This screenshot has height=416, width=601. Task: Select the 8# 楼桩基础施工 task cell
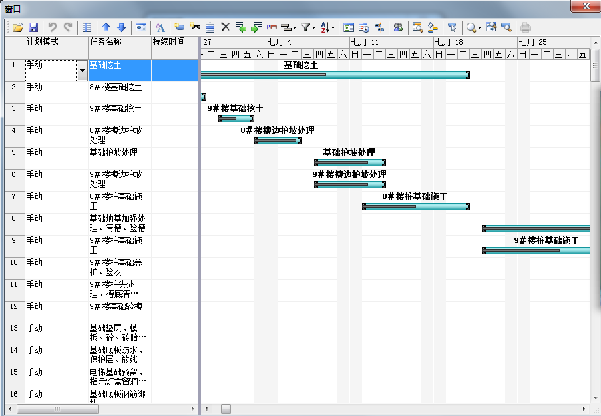[120, 202]
